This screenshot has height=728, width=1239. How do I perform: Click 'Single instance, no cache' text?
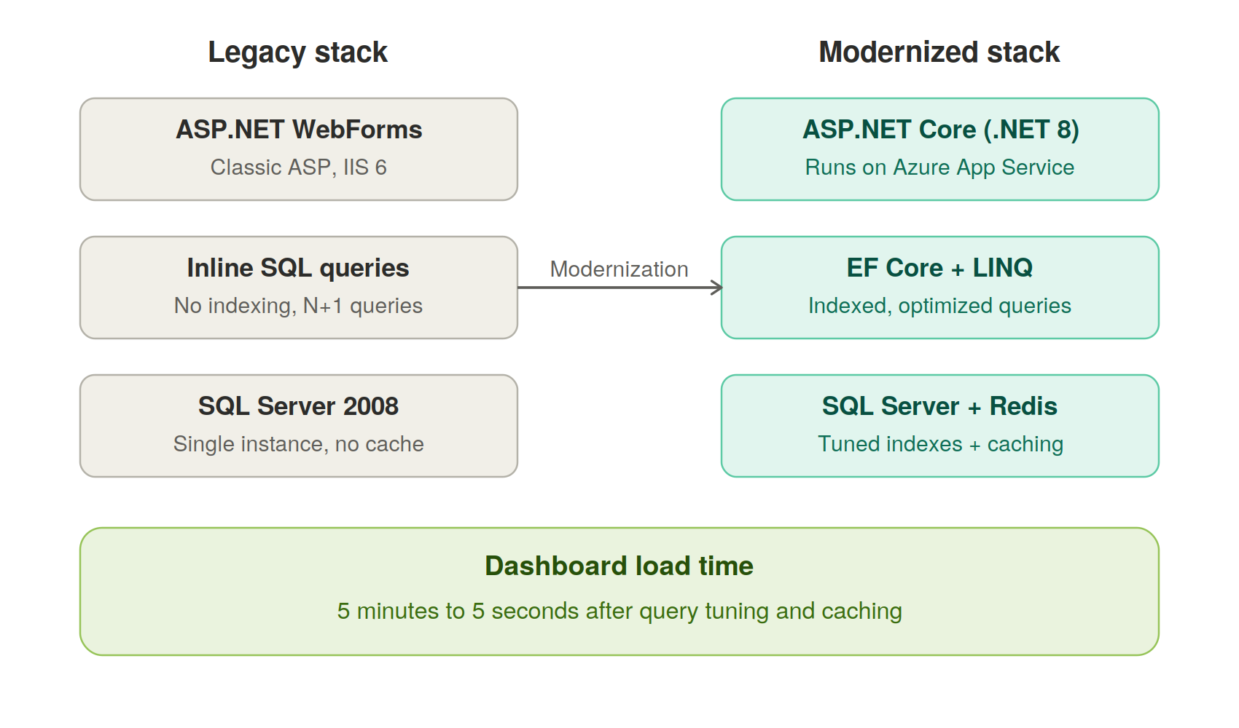298,444
